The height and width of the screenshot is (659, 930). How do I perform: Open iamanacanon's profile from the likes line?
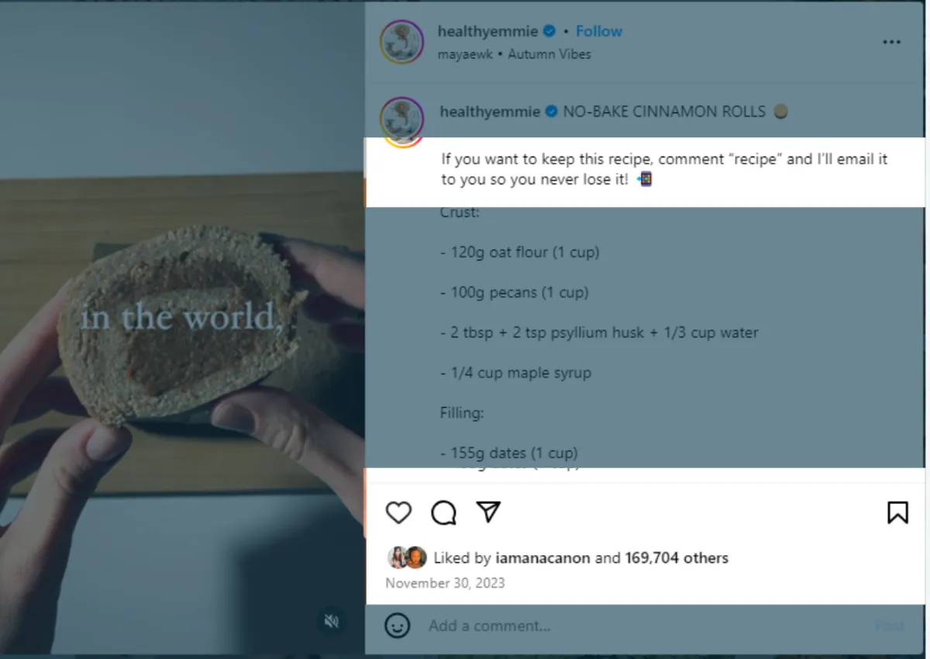point(533,557)
